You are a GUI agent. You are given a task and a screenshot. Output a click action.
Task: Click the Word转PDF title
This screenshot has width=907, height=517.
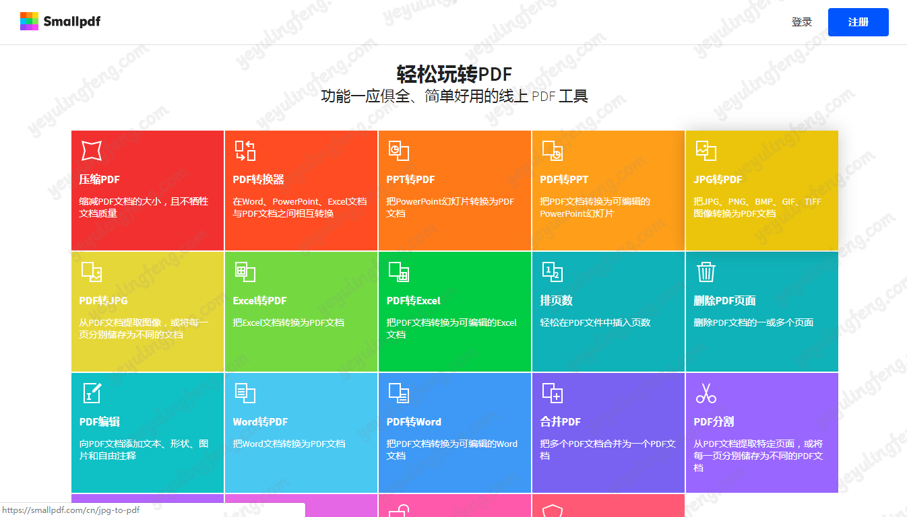coord(260,422)
